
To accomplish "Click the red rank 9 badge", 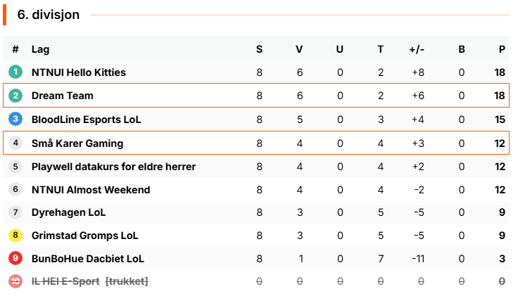I will click(x=15, y=258).
